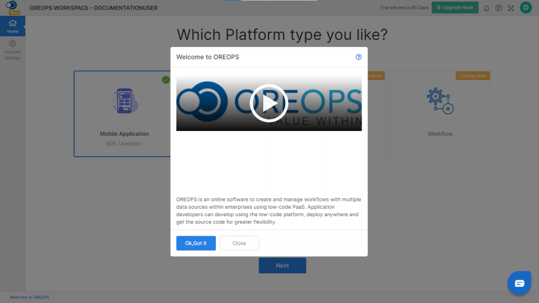
Task: Click the Welcome to OREOPS footer link
Action: (x=29, y=298)
